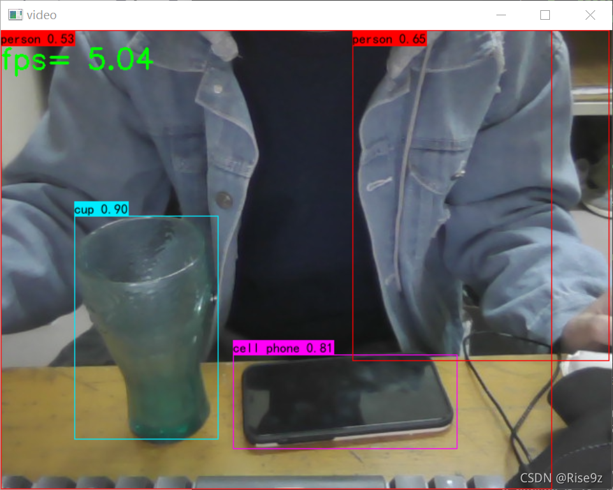Click the 'cup 0.90' detection label
This screenshot has height=490, width=613.
pos(101,209)
